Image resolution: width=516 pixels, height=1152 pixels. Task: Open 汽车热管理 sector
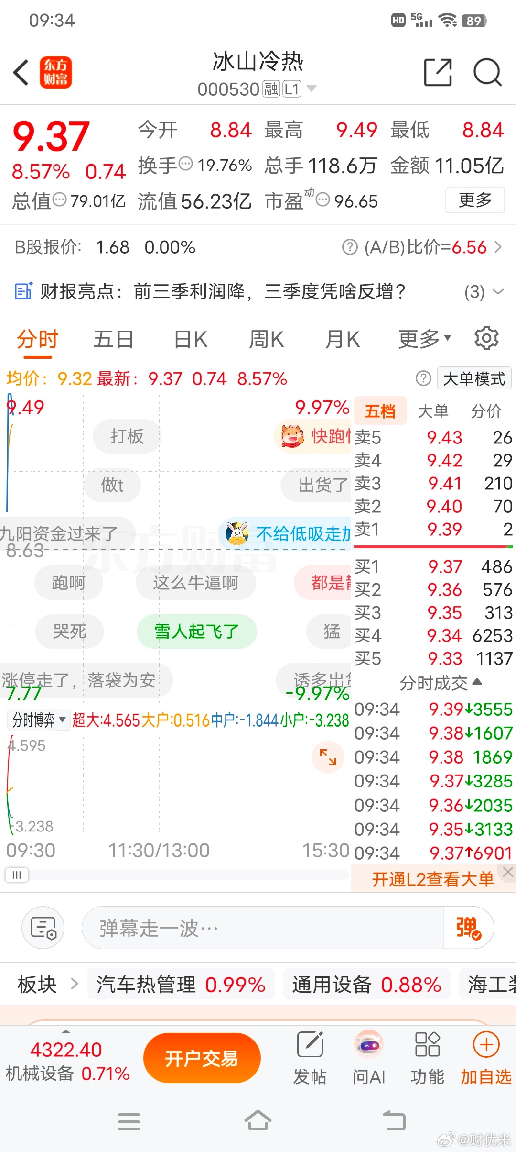(x=181, y=985)
